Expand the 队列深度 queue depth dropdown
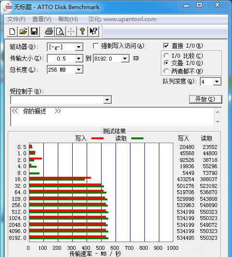The width and height of the screenshot is (232, 257). click(217, 82)
